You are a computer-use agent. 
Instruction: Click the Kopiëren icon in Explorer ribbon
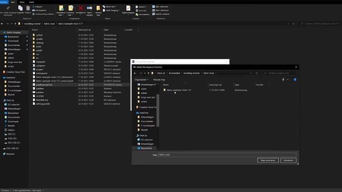point(20,9)
